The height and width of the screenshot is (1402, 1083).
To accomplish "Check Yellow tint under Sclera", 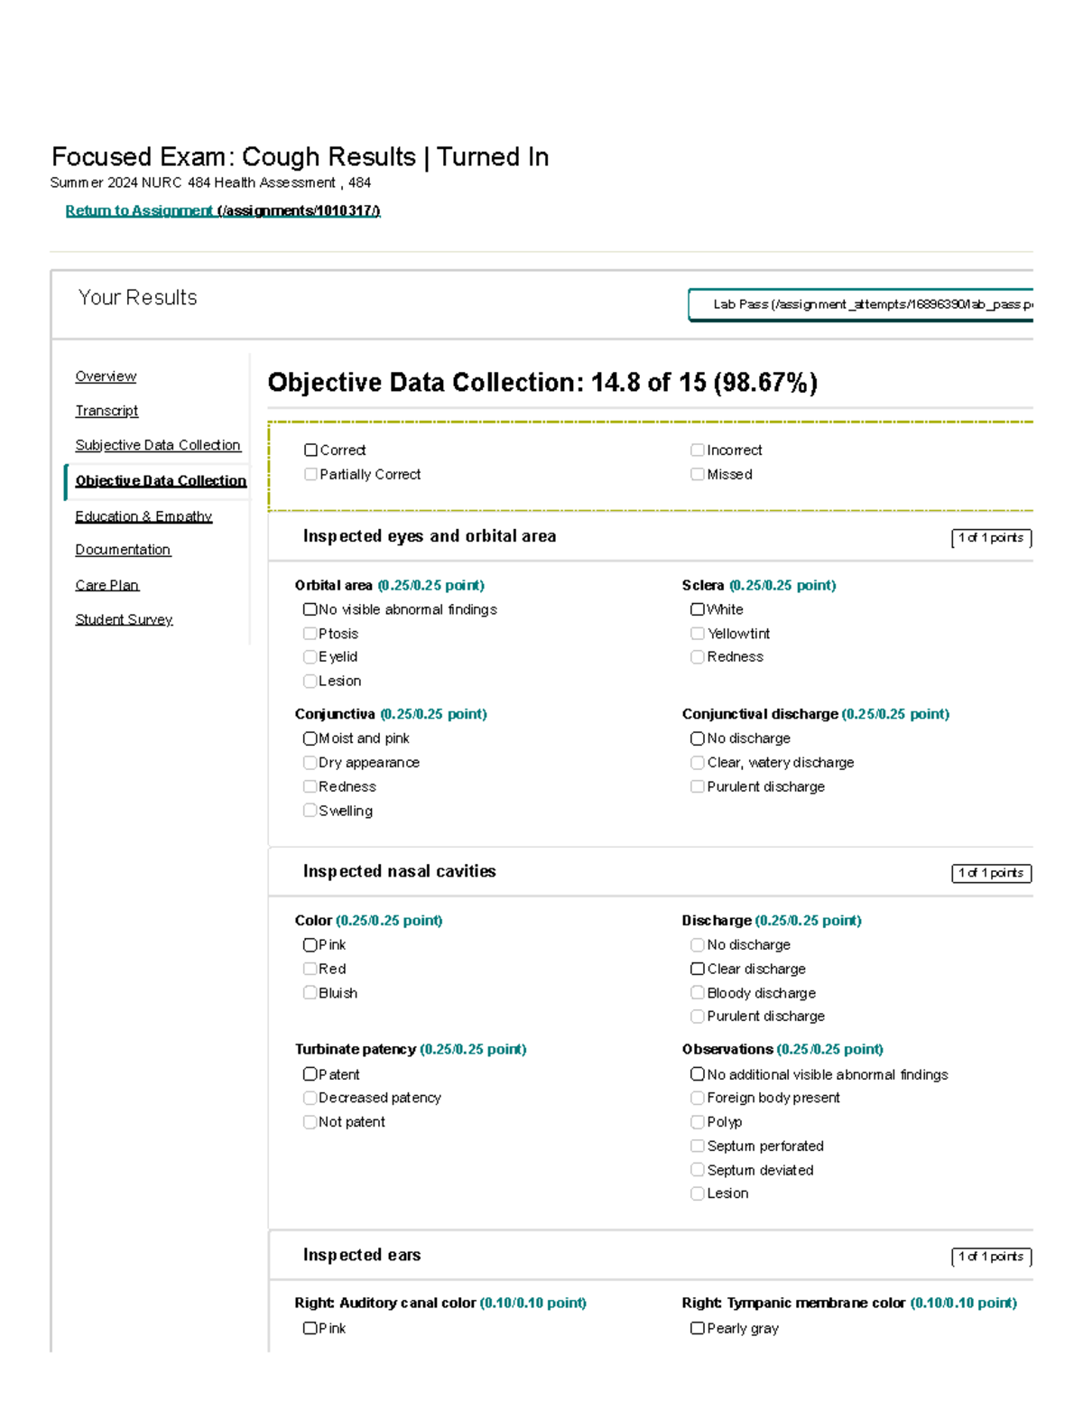I will 698,634.
